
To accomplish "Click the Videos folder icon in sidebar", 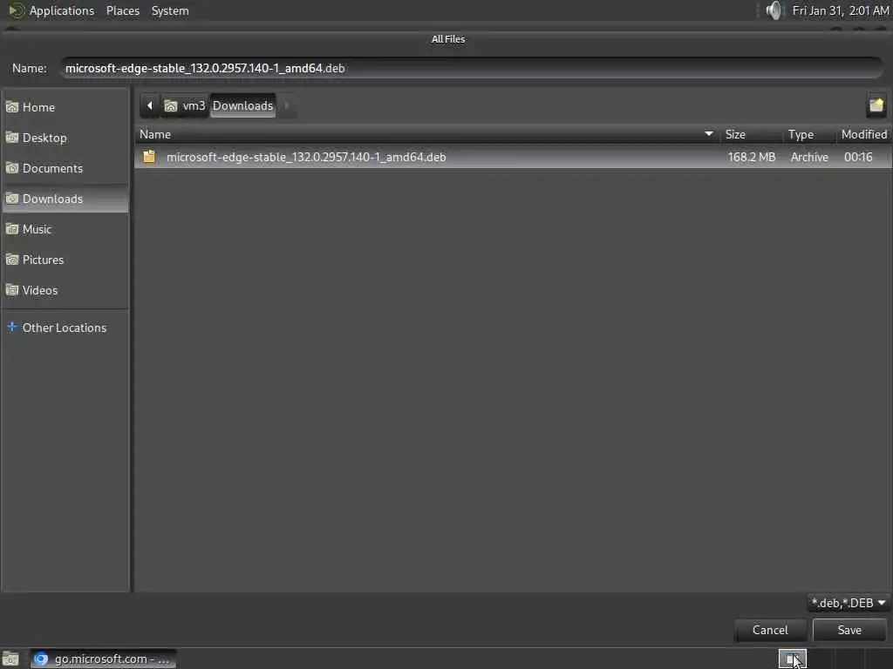I will coord(12,290).
